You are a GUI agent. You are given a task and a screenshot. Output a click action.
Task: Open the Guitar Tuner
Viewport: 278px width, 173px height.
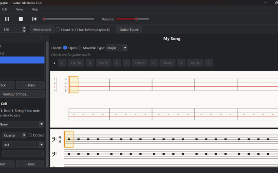pyautogui.click(x=129, y=29)
